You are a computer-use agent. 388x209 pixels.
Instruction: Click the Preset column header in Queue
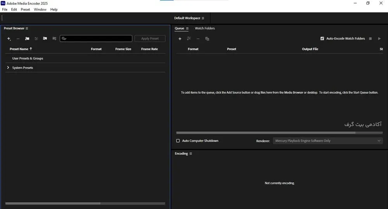pyautogui.click(x=231, y=49)
